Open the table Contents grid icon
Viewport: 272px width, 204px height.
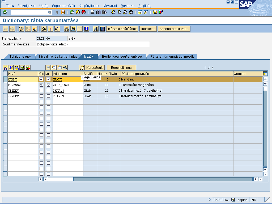(102, 29)
